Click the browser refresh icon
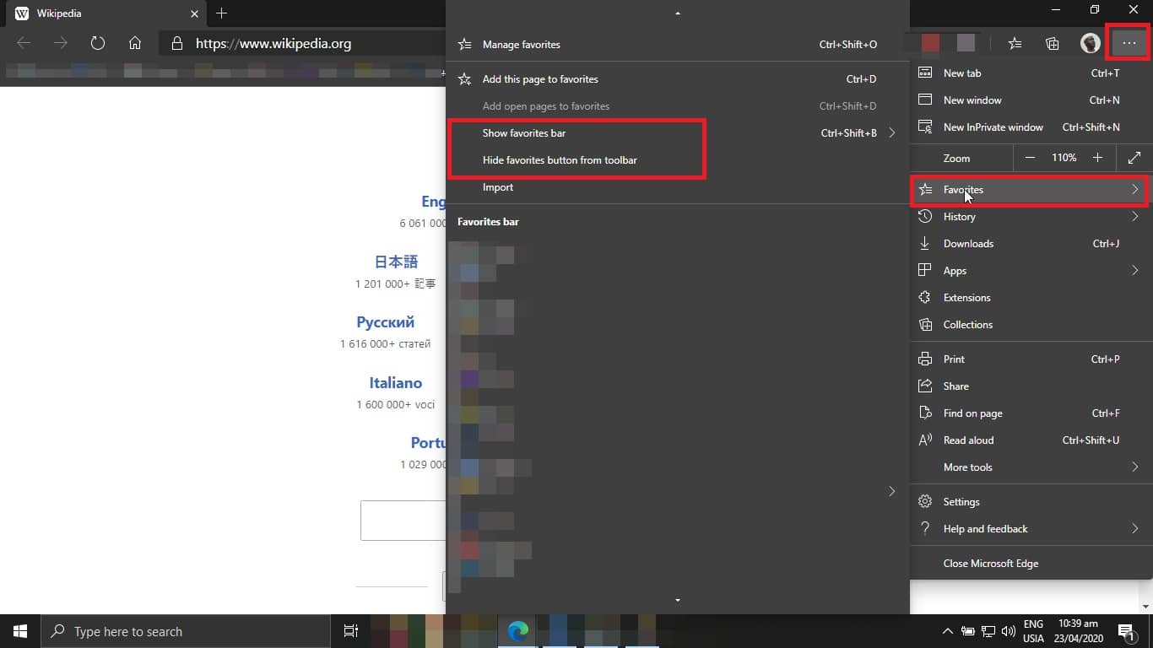The width and height of the screenshot is (1153, 648). [x=98, y=43]
